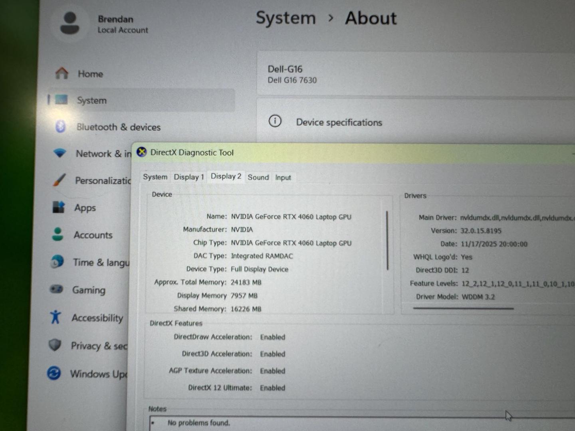This screenshot has height=431, width=575.
Task: Click the Device list vertical scrollbar
Action: (x=387, y=241)
